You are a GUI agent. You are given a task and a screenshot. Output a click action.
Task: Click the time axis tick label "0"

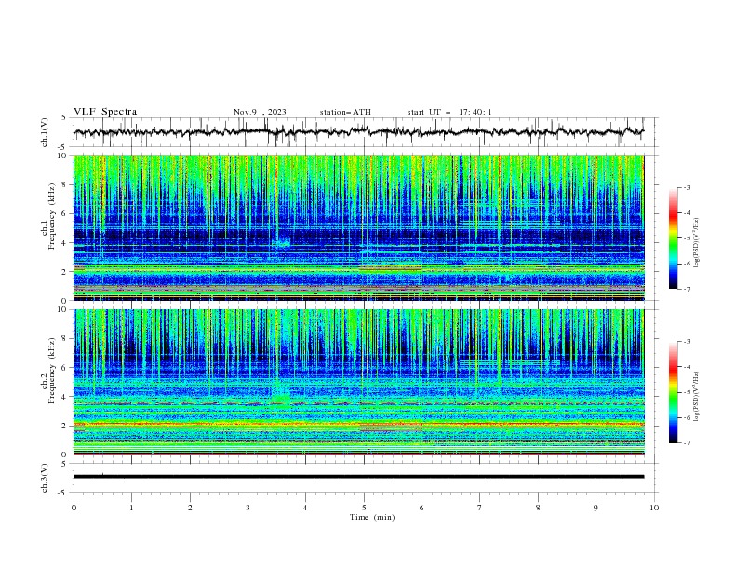[74, 508]
